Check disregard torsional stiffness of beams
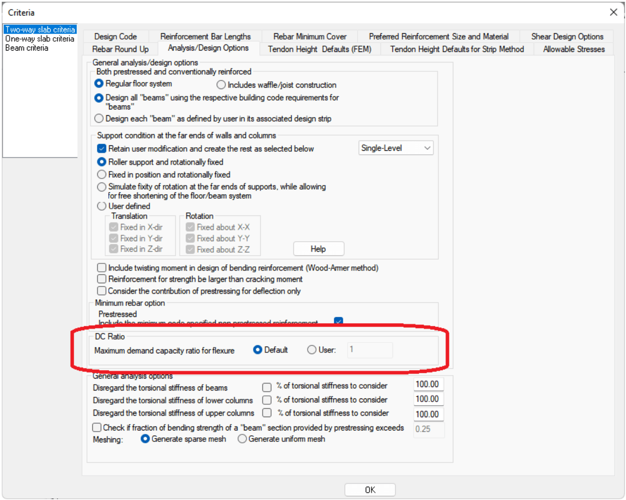The height and width of the screenshot is (500, 626). pyautogui.click(x=267, y=387)
